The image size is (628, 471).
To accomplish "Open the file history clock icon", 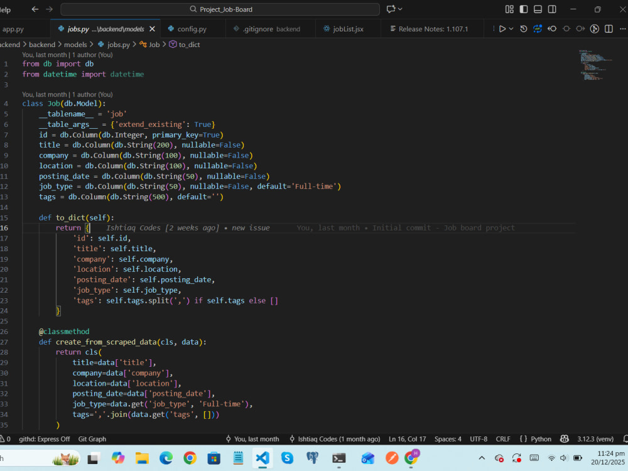I will coord(524,29).
